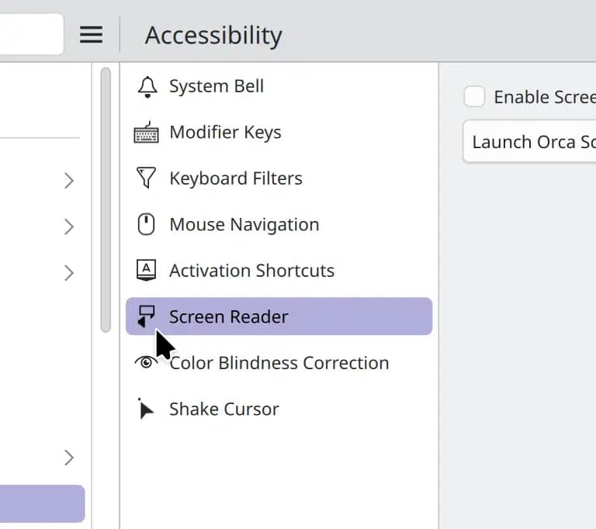Click the bell icon beside System Bell
The image size is (596, 529).
[x=147, y=87]
